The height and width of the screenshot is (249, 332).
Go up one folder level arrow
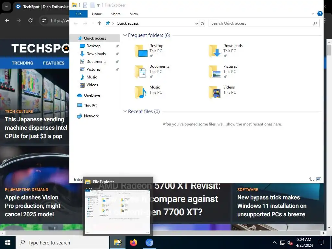tap(99, 23)
